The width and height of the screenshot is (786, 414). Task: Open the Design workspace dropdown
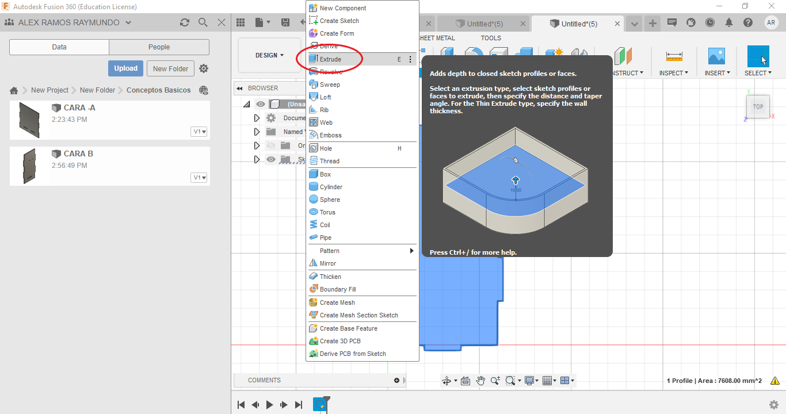click(269, 55)
